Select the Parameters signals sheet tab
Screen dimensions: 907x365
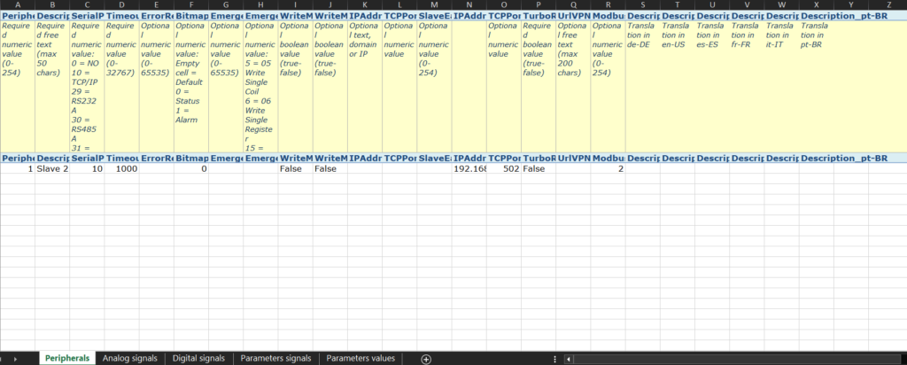click(x=276, y=359)
